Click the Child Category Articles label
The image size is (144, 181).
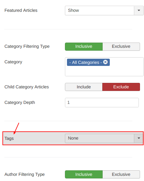coord(27,87)
